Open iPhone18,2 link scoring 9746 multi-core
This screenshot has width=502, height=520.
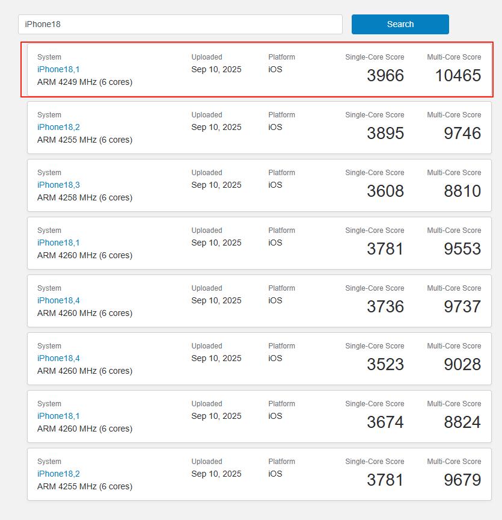coord(58,127)
